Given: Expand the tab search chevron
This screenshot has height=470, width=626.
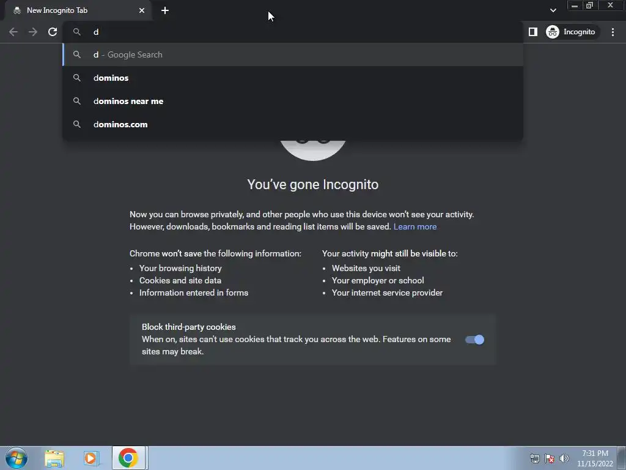Looking at the screenshot, I should [553, 10].
